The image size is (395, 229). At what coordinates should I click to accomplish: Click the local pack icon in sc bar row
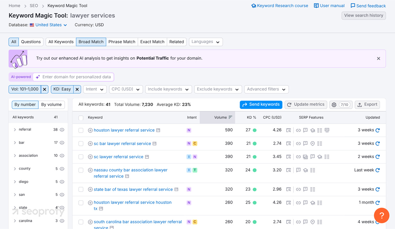tap(312, 144)
